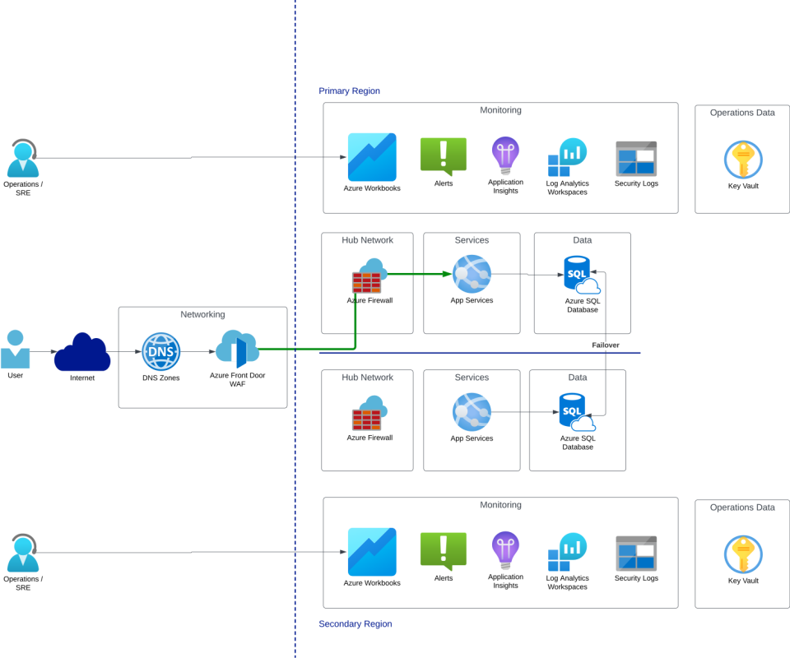The width and height of the screenshot is (790, 658).
Task: Click the Alerts icon in Secondary Region Monitoring
Action: click(444, 551)
